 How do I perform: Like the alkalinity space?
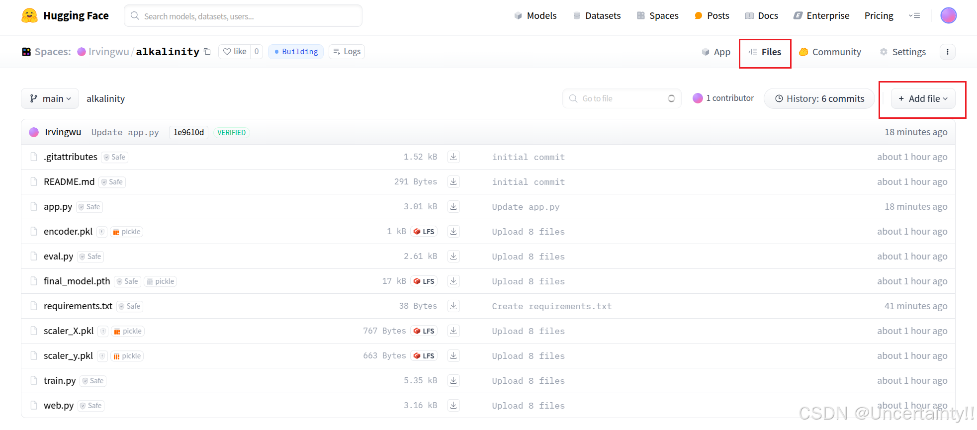(235, 52)
